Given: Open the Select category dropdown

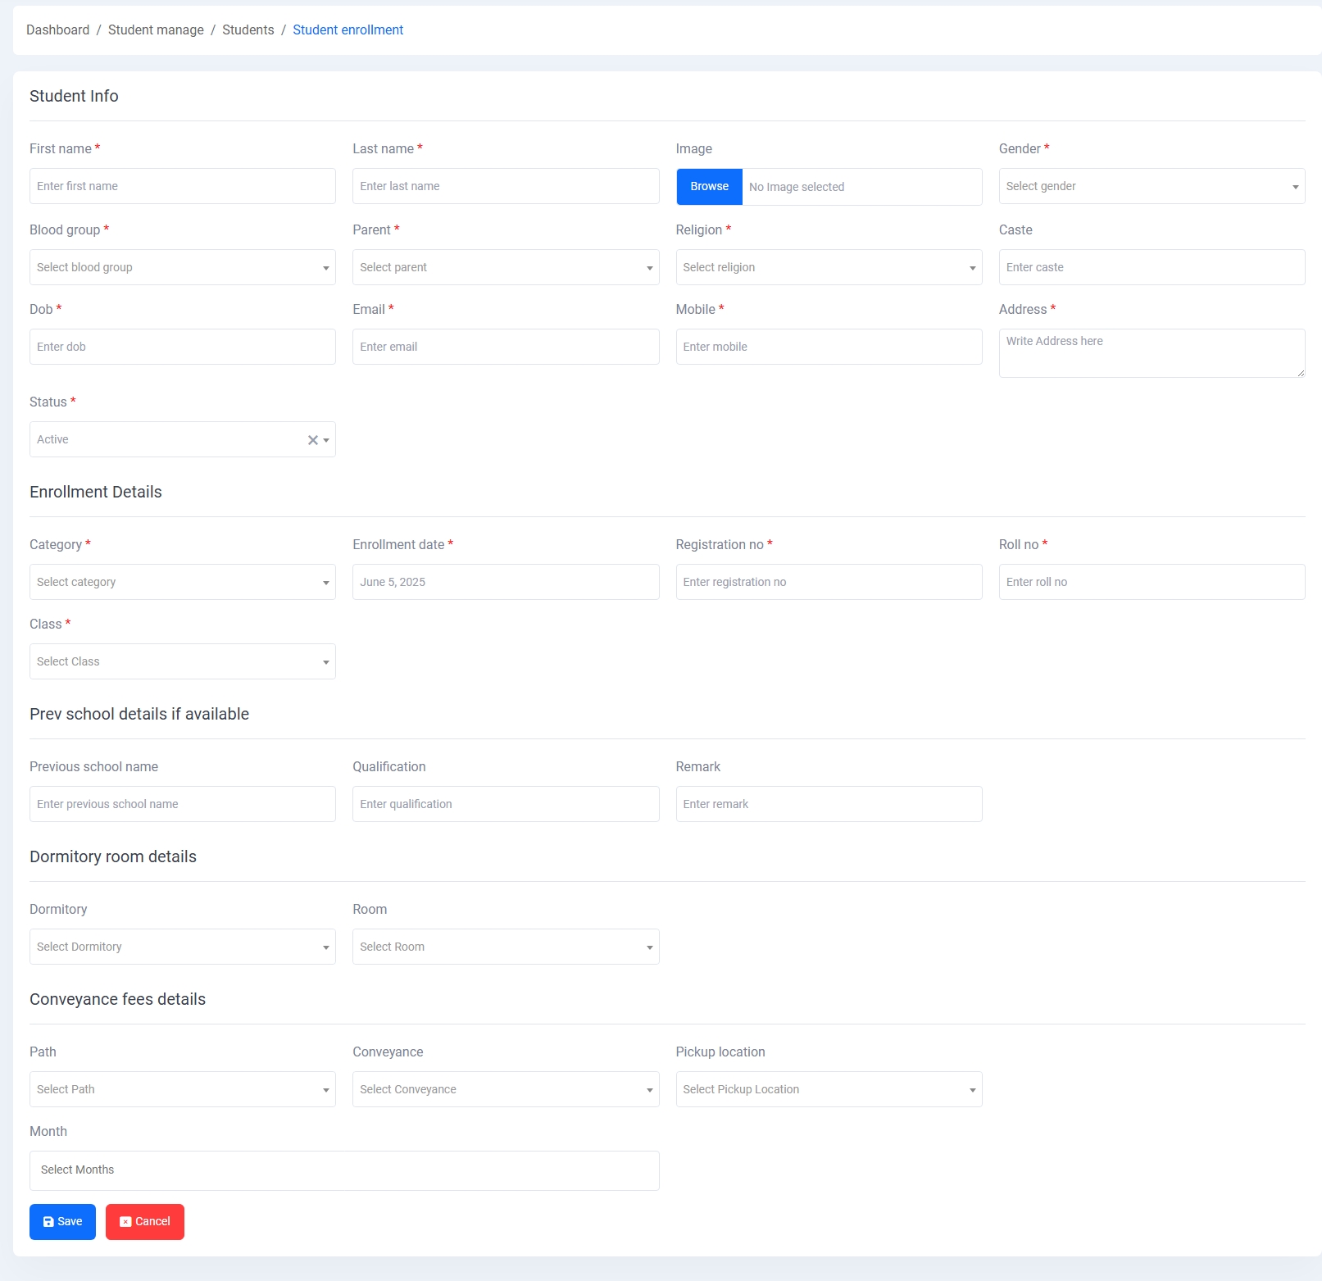Looking at the screenshot, I should pos(182,582).
